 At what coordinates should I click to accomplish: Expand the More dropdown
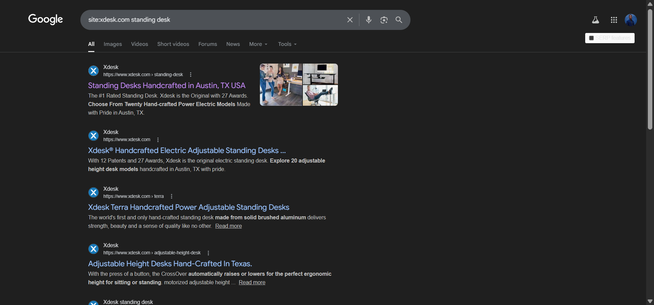pyautogui.click(x=258, y=44)
